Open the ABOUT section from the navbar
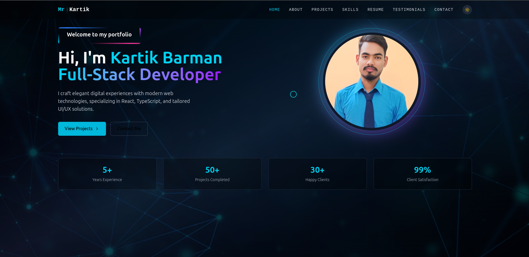 click(296, 9)
